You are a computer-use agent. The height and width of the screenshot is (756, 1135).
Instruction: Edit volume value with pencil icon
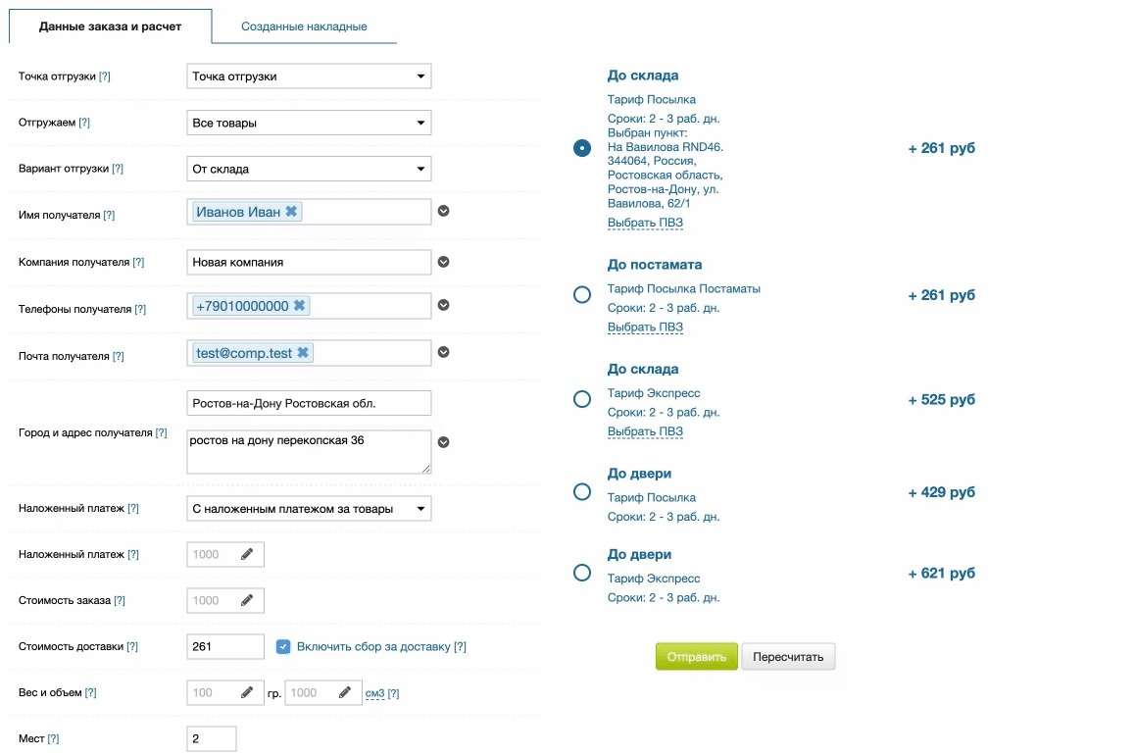(345, 693)
